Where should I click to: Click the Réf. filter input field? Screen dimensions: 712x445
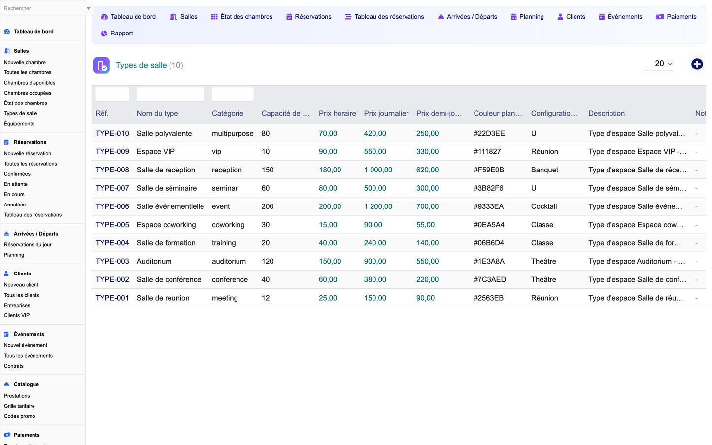click(112, 94)
